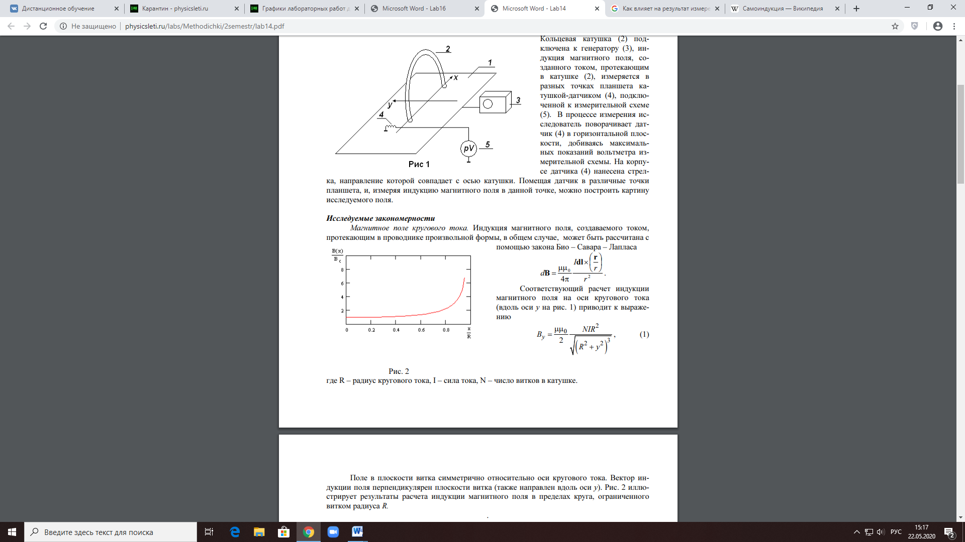The width and height of the screenshot is (965, 542).
Task: Click the heading Исследуемые закономерности
Action: (380, 218)
